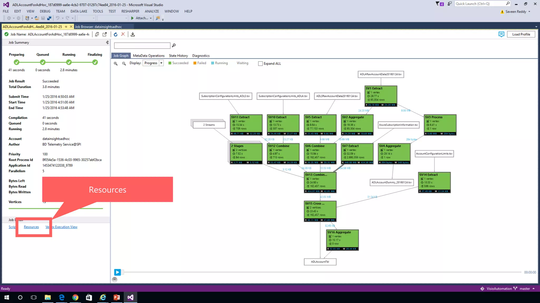Open the Resources link
540x303 pixels.
31,227
